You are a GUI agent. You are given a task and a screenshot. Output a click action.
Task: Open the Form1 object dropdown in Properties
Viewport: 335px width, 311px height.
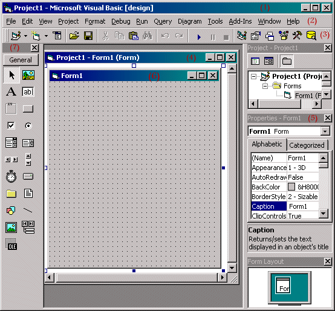pyautogui.click(x=325, y=131)
